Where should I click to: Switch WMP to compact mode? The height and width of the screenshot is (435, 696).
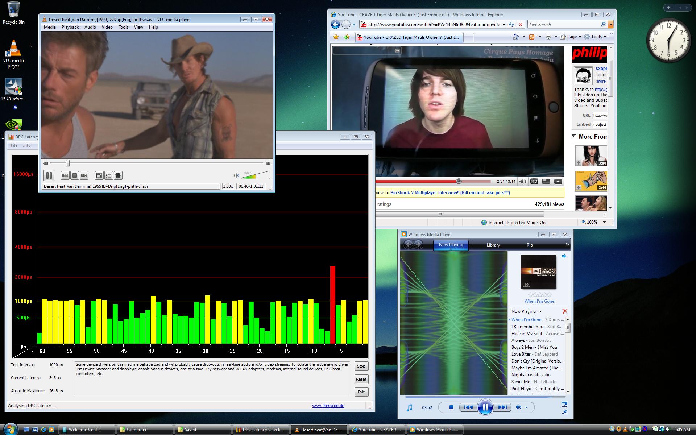[x=564, y=412]
